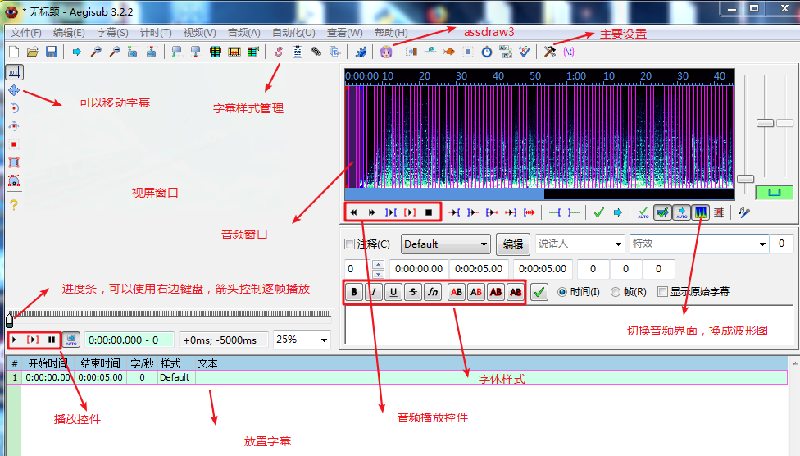Enable 显示原始字幕 checkbox
The image size is (800, 456).
[x=662, y=292]
